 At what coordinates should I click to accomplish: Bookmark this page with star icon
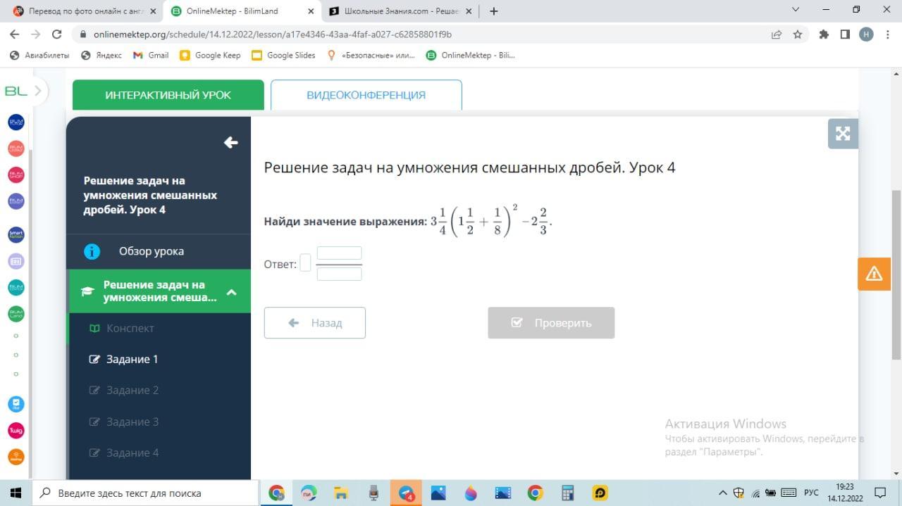pos(798,34)
